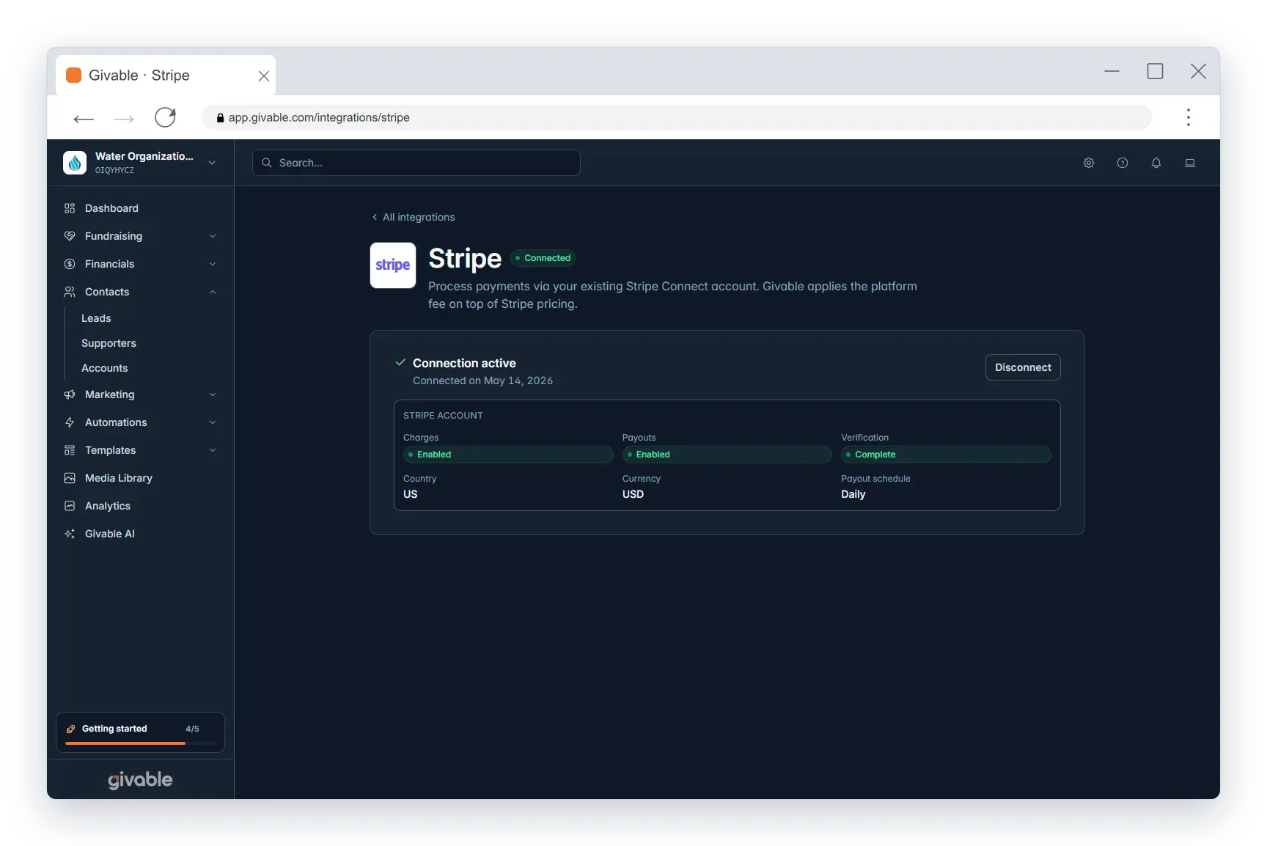Viewport: 1267px width, 846px height.
Task: Go back to All integrations
Action: click(x=414, y=217)
